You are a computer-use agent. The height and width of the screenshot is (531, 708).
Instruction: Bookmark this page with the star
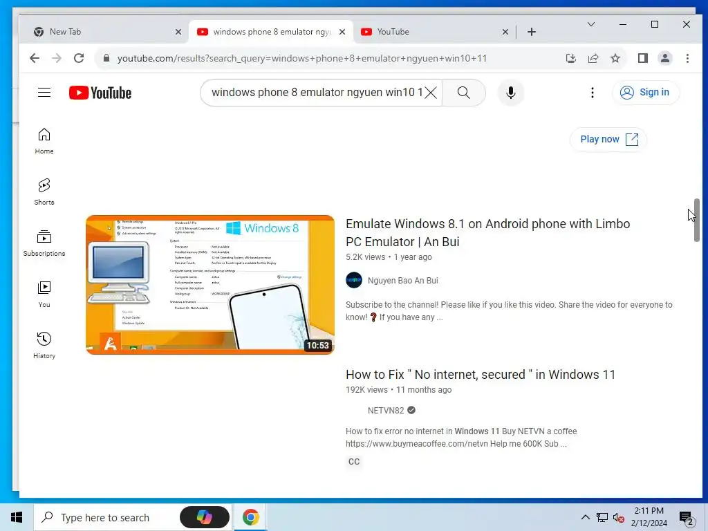click(x=615, y=58)
